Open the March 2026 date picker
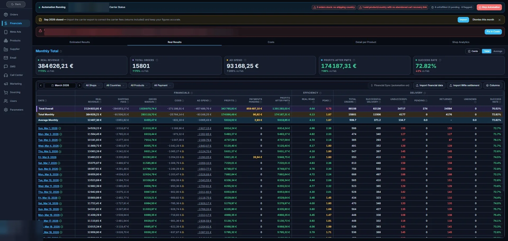Image resolution: width=508 pixels, height=241 pixels. pyautogui.click(x=60, y=85)
